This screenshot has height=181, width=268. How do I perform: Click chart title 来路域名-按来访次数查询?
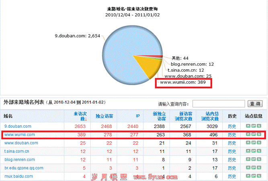click(x=132, y=9)
